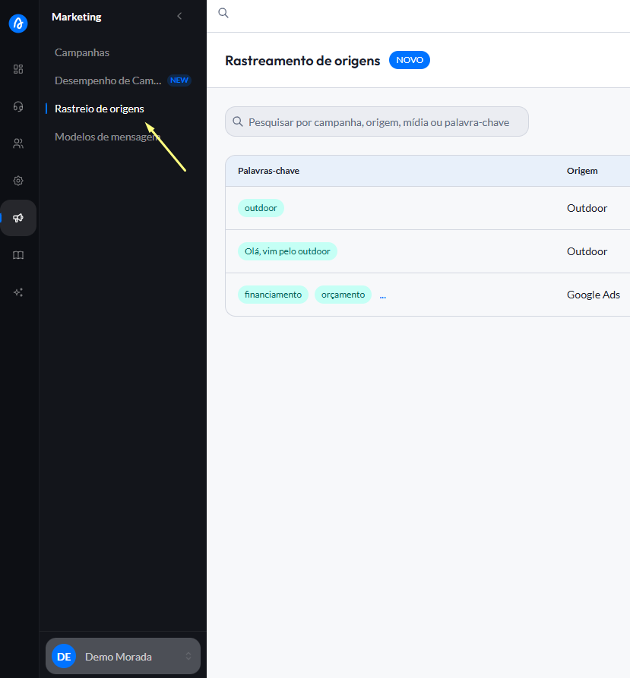630x678 pixels.
Task: Click the Palavras-chave column header
Action: (x=269, y=171)
